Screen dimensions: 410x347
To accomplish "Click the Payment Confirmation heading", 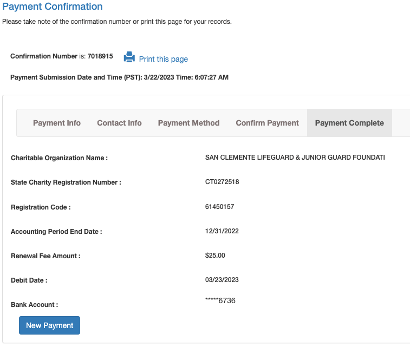I will point(53,7).
